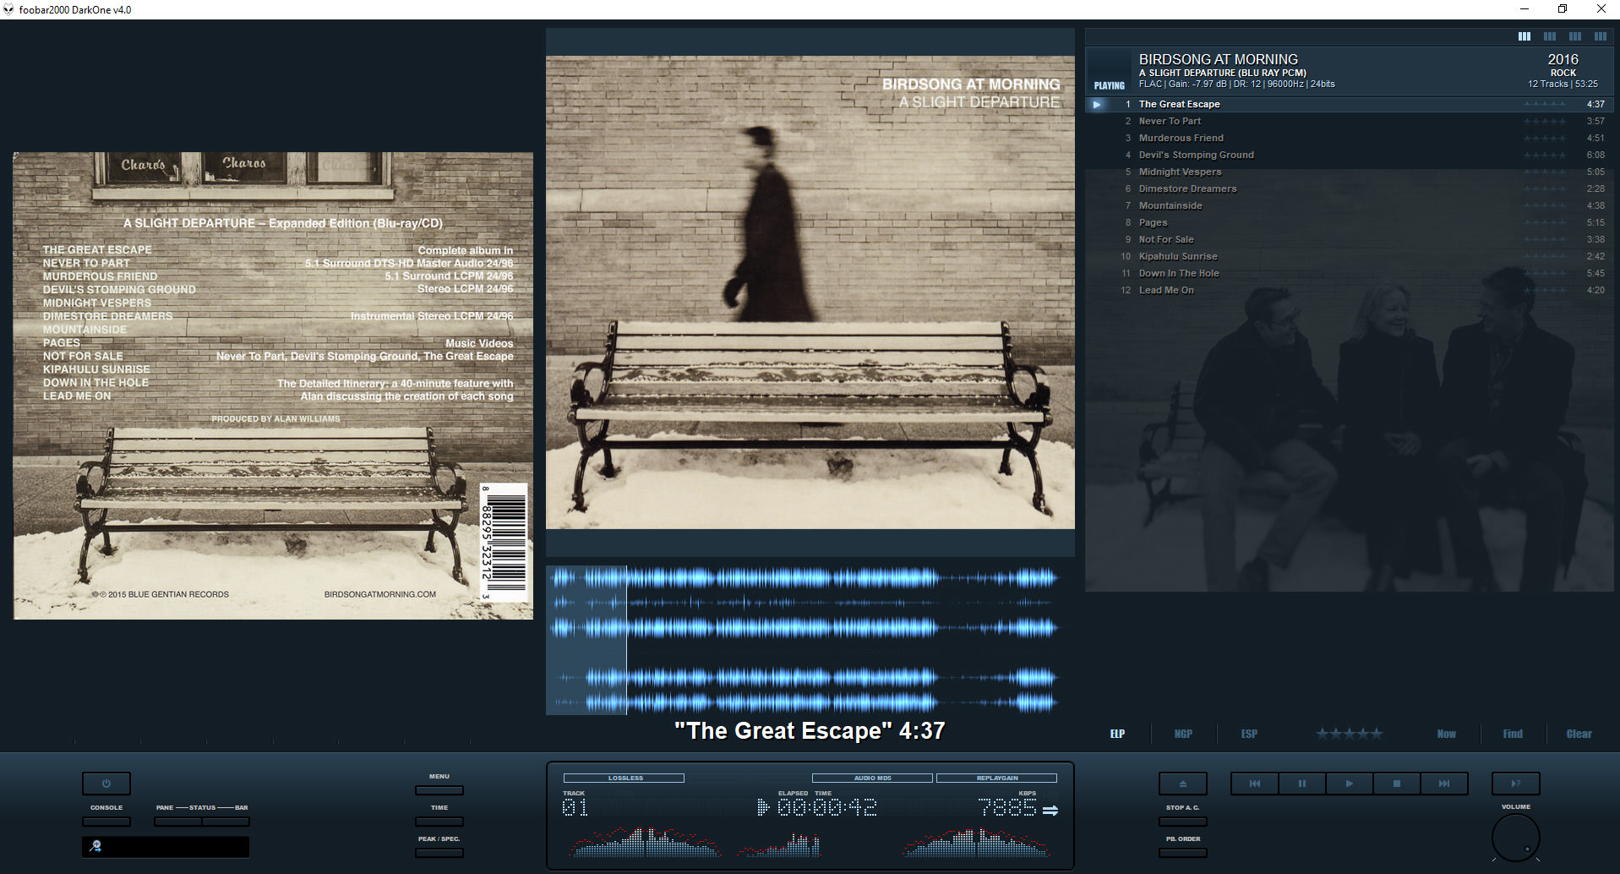This screenshot has height=874, width=1620.
Task: Click the REPLAYGAIN indicator
Action: click(997, 778)
